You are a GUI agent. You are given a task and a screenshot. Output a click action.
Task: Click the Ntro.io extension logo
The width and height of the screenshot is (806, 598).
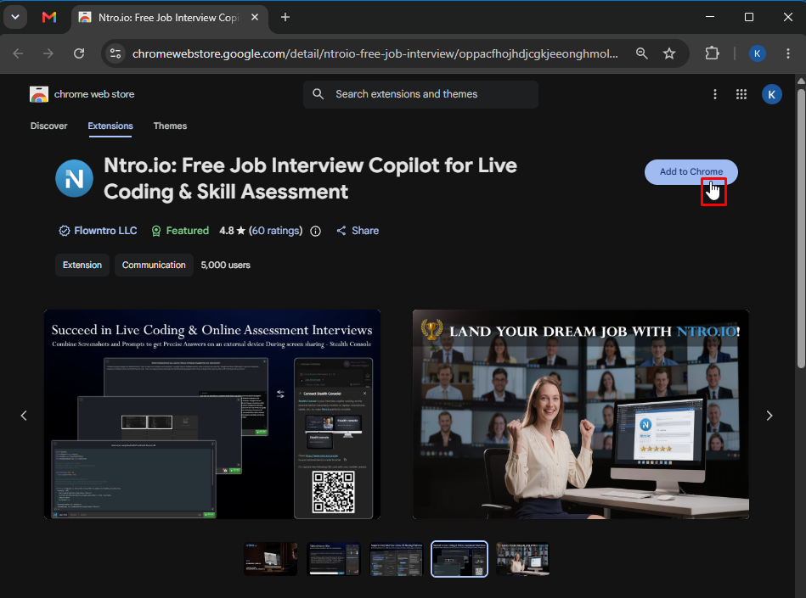tap(75, 179)
